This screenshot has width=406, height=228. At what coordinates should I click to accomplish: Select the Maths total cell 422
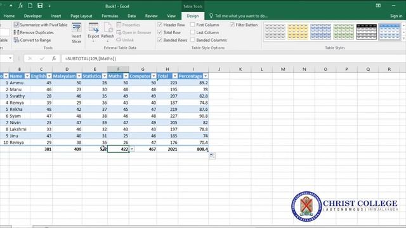(118, 149)
